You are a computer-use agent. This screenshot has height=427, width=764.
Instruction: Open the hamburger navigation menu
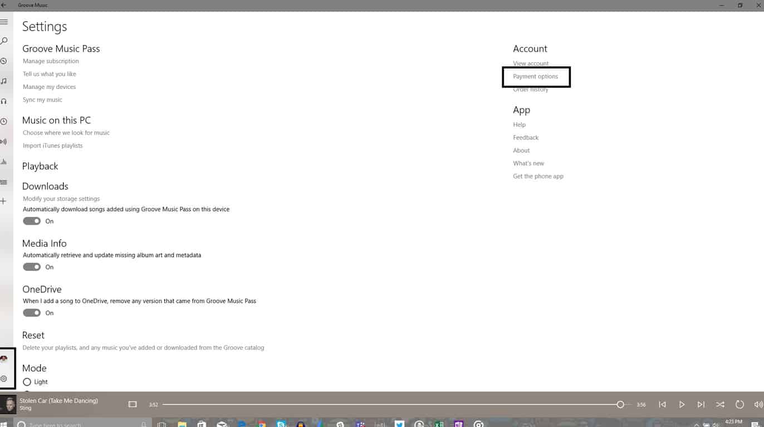(x=4, y=22)
